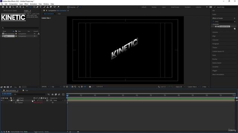
Task: Take a viewer snapshot with camera icon
Action: (90, 87)
